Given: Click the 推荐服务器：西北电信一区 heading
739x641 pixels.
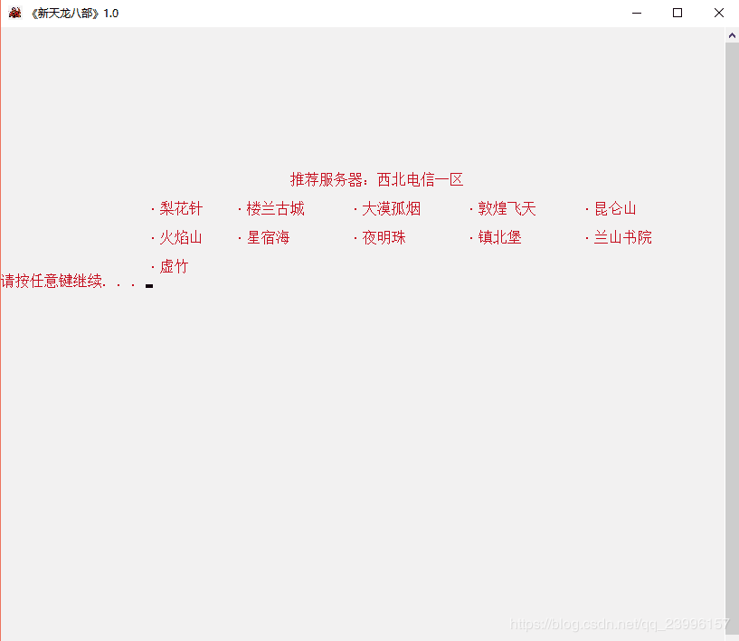Looking at the screenshot, I should [376, 179].
